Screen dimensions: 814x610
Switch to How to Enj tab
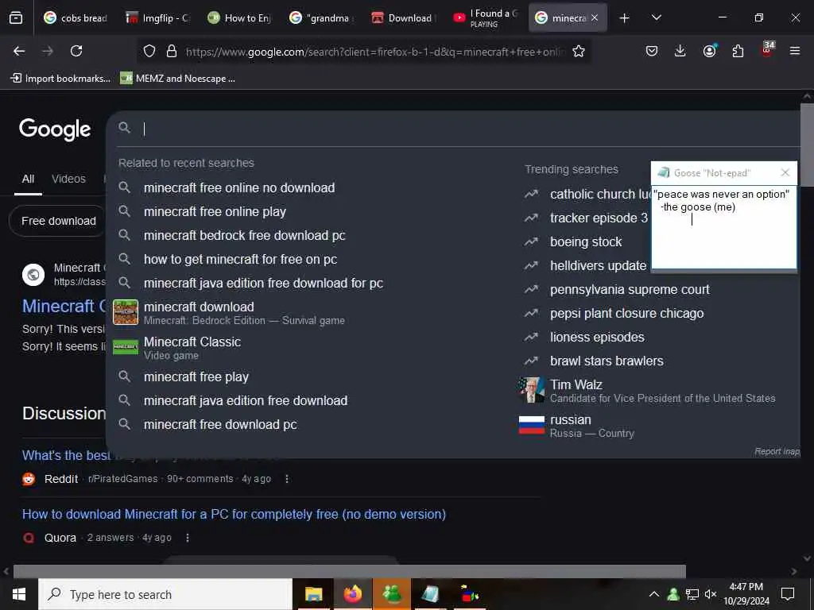(238, 18)
